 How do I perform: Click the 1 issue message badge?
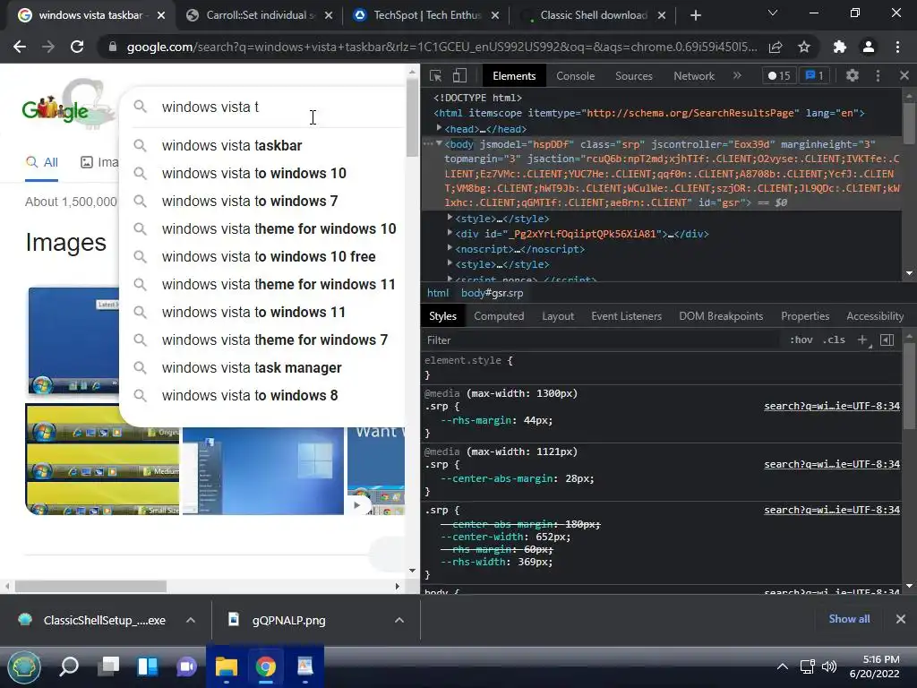coord(814,75)
